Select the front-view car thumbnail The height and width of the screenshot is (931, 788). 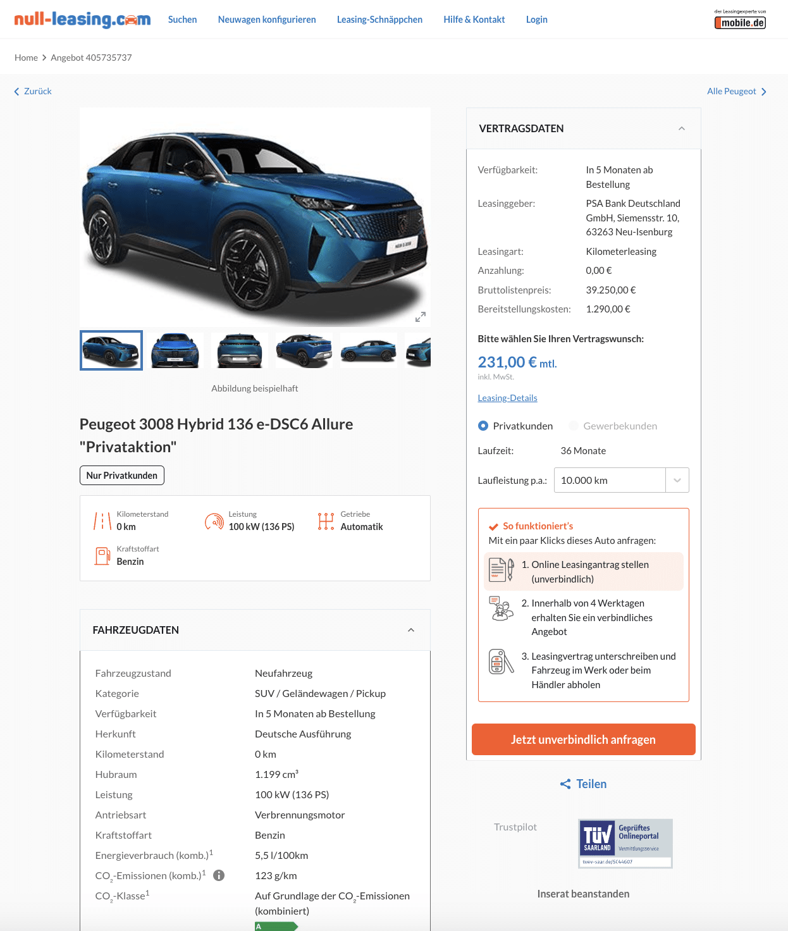point(176,350)
